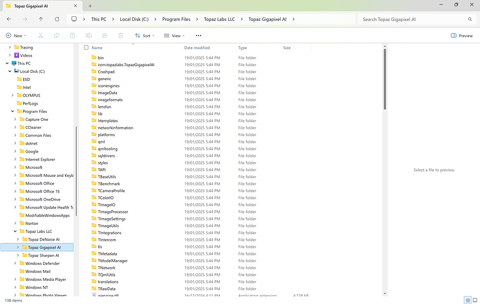The height and width of the screenshot is (304, 480).
Task: Select the Topaz Sharpen AI tree item
Action: [43, 255]
